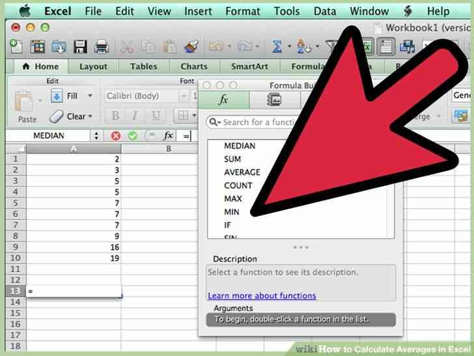
Task: Toggle Underline formatting
Action: [156, 115]
